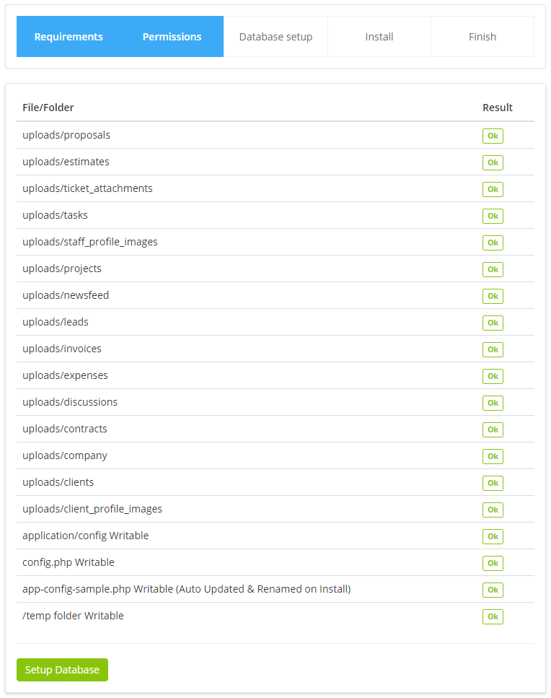551x698 pixels.
Task: Click the Ok badge for uploads/estimates
Action: [493, 162]
